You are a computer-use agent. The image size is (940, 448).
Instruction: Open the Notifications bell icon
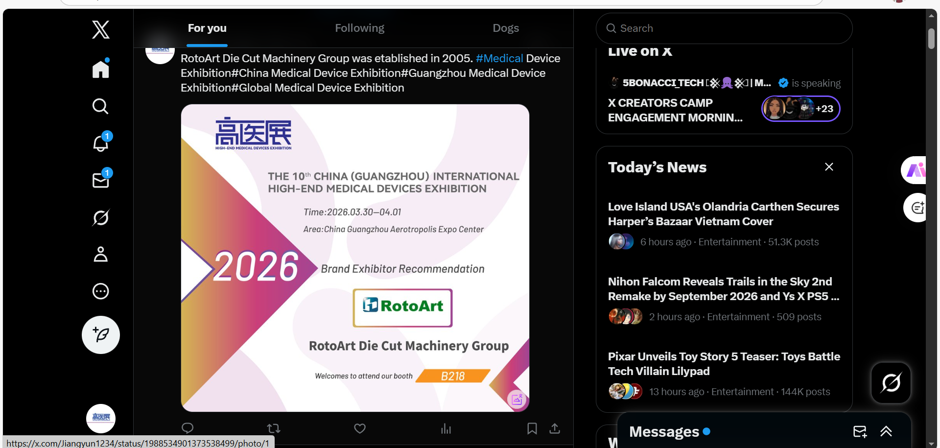coord(101,143)
